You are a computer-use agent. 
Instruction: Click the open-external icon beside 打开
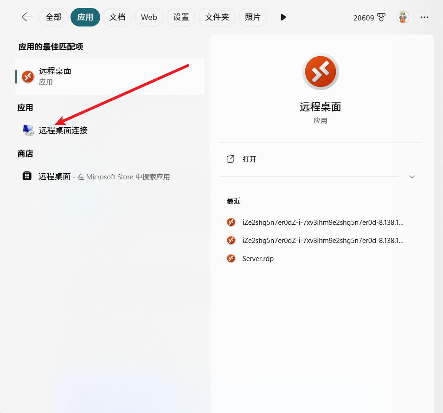[231, 159]
